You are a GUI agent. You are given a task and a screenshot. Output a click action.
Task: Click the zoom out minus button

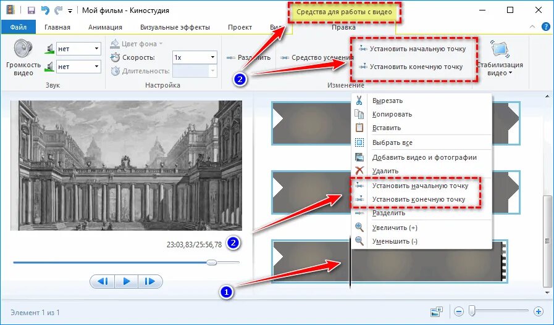click(x=459, y=311)
